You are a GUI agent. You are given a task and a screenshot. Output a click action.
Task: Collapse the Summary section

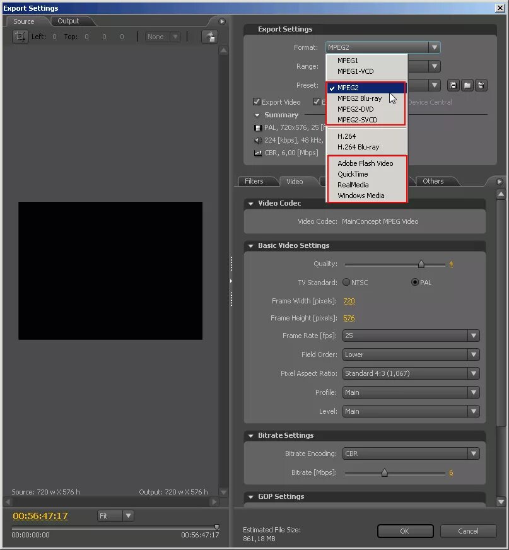(257, 115)
